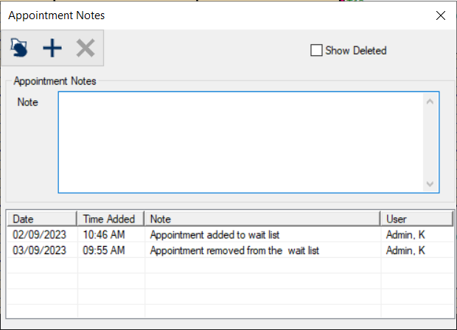
Task: Select 'Appointment removed from the wait list' note
Action: pyautogui.click(x=234, y=250)
